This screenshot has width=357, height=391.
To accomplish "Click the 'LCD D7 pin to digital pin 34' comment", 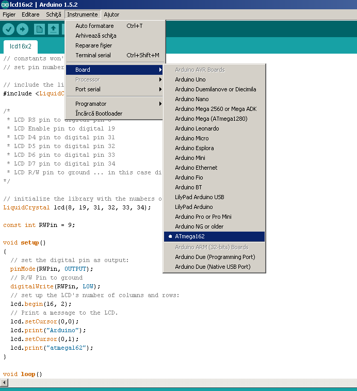I will [61, 164].
